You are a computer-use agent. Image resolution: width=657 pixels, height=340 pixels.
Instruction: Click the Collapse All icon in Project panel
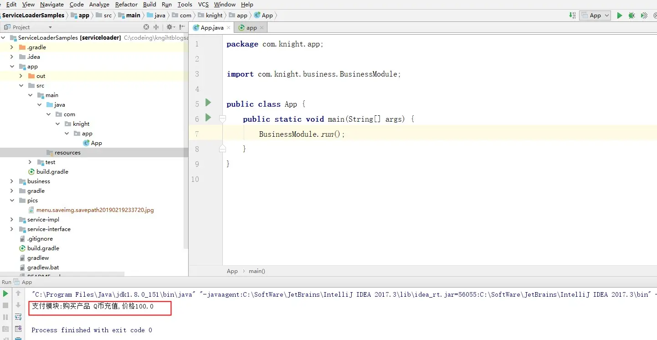coord(156,27)
